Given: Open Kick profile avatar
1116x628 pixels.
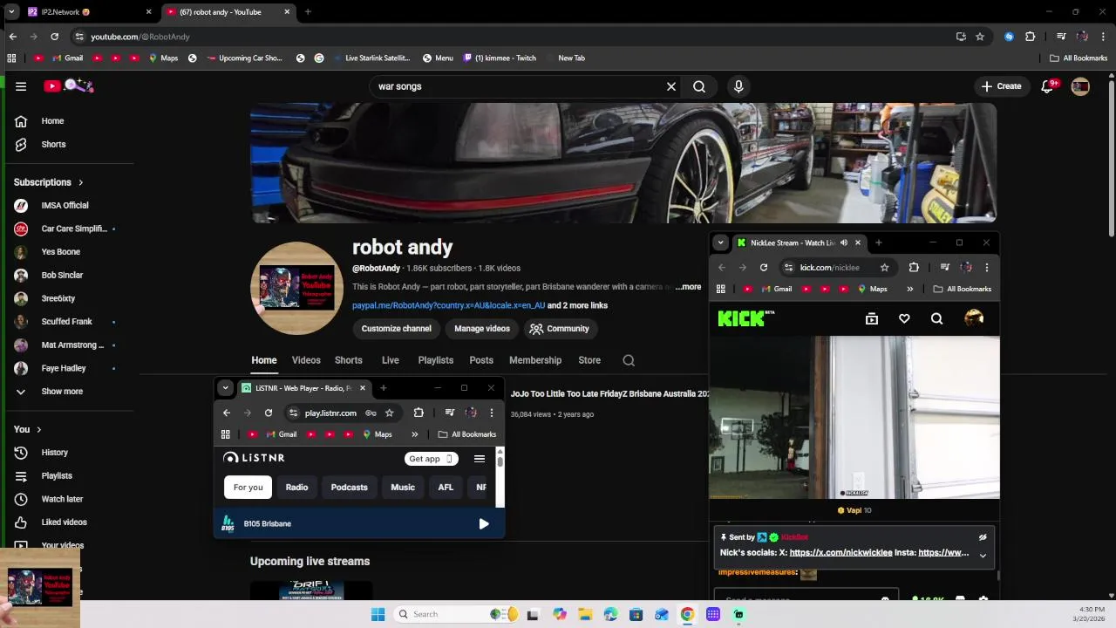Looking at the screenshot, I should click(x=974, y=318).
